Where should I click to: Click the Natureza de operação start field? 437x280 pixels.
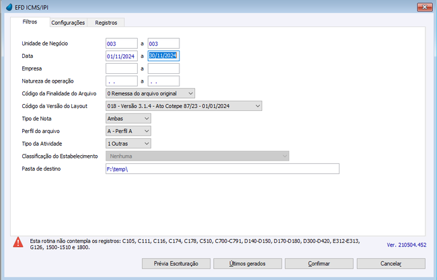pos(122,81)
